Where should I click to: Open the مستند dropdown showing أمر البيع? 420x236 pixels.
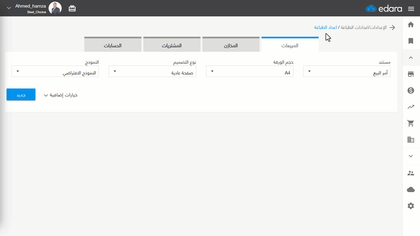point(347,71)
